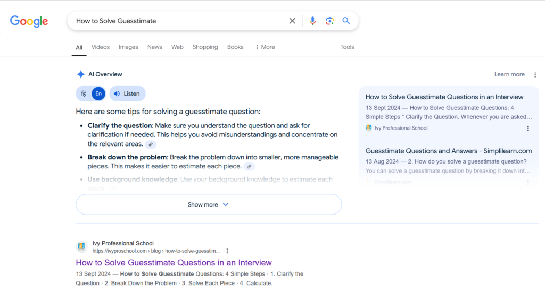Image resolution: width=545 pixels, height=300 pixels.
Task: Focus the How to Solve Guesstimate search field
Action: click(181, 21)
